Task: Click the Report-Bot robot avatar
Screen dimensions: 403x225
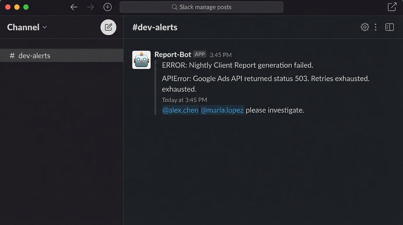Action: 141,60
